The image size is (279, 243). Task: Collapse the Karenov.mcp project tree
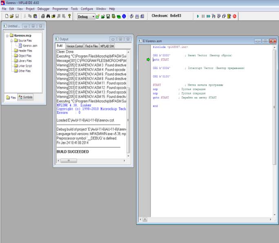7,36
